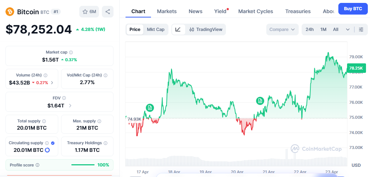
Task: Open Treasury Holdings info icon
Action: (x=106, y=143)
